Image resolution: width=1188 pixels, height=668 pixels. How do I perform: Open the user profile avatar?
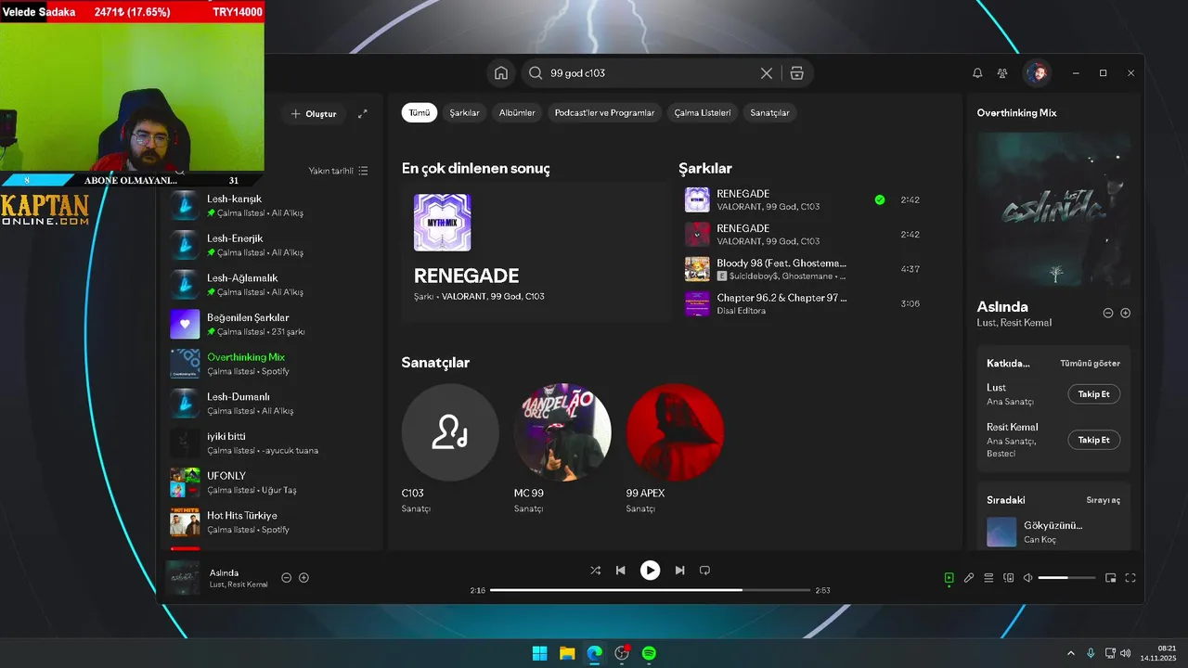1037,73
